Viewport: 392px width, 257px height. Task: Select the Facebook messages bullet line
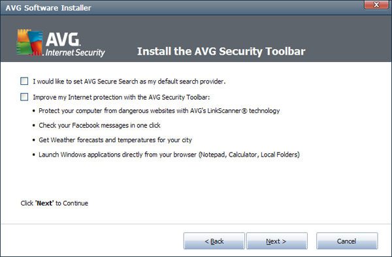tap(99, 125)
